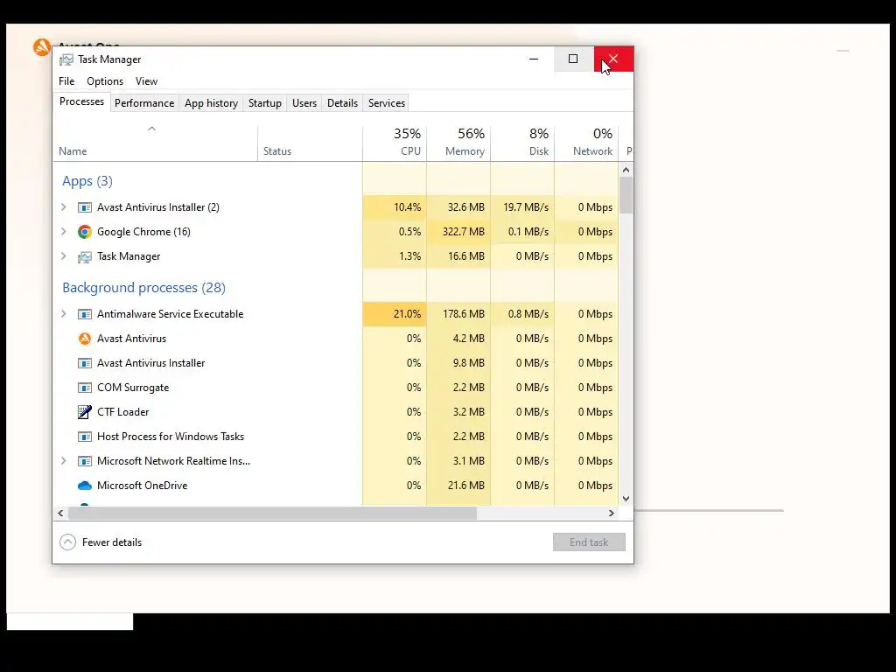Click the Avast One logo behind Task Manager
Screen dimensions: 896x672
pos(42,47)
